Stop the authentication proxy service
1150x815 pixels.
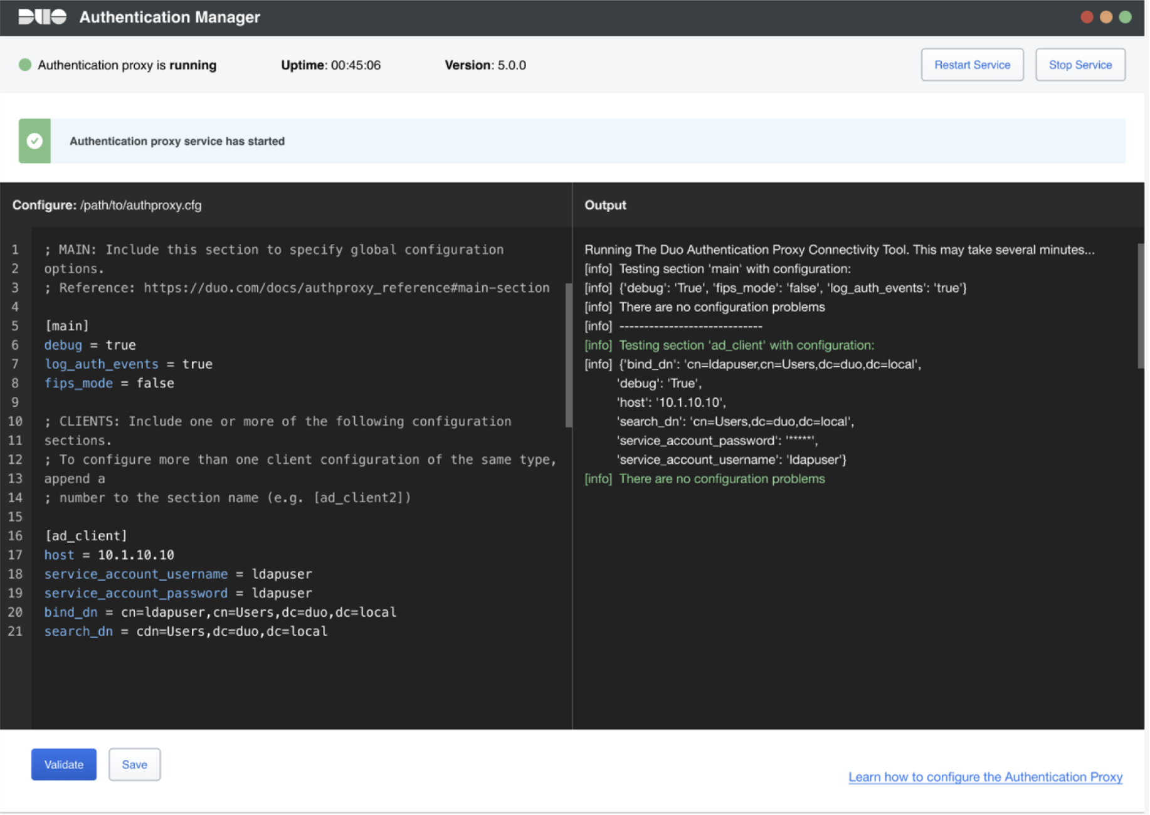click(x=1080, y=65)
